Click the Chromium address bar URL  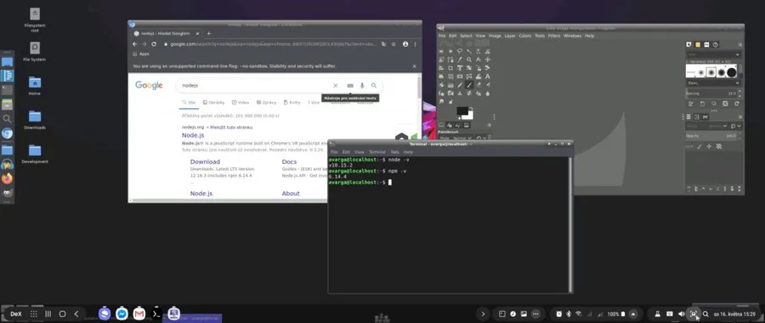coord(273,44)
